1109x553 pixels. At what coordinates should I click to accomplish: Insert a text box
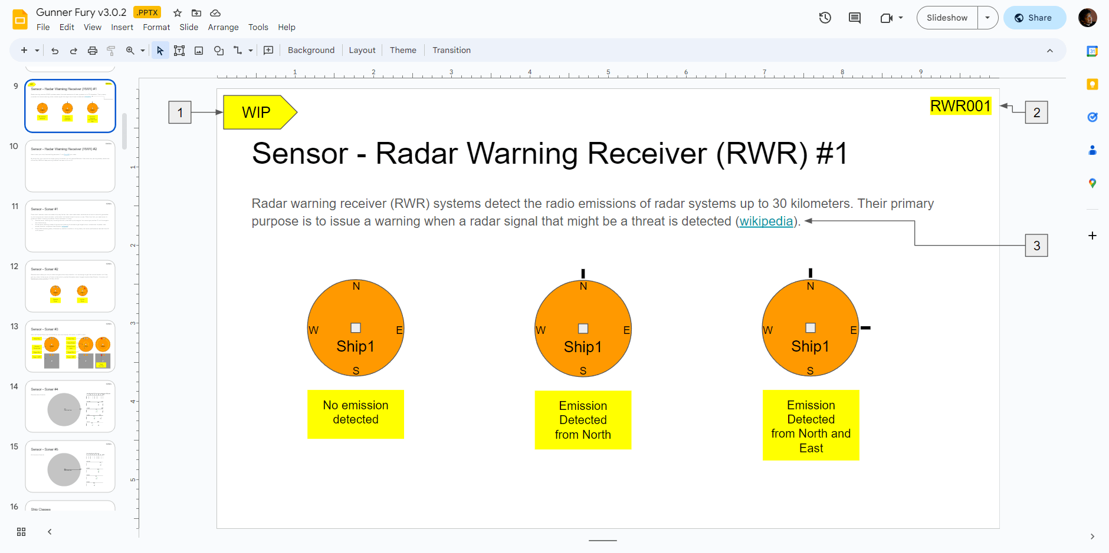point(179,51)
